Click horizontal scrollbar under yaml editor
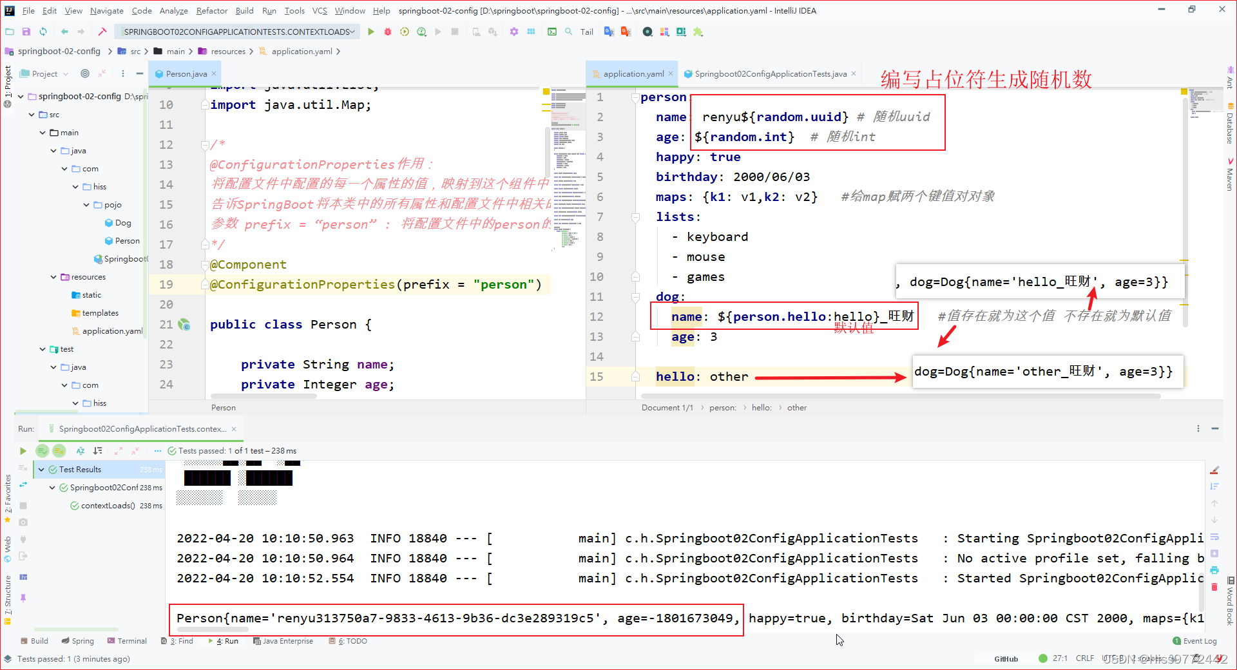The width and height of the screenshot is (1237, 670). tap(902, 396)
